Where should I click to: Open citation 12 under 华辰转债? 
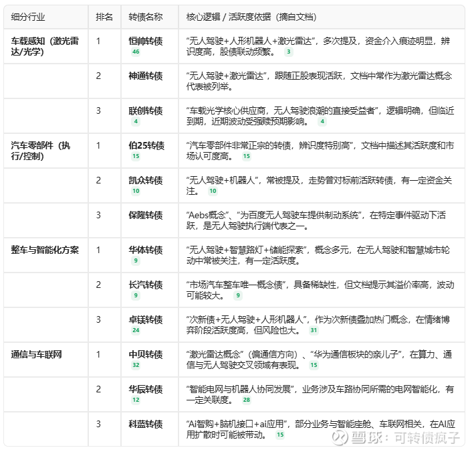pos(136,400)
